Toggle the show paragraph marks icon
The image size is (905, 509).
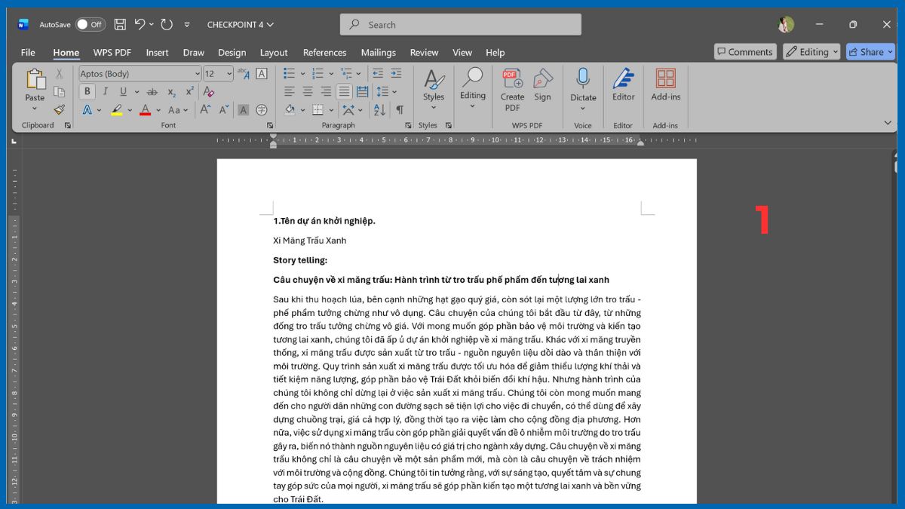pos(399,109)
